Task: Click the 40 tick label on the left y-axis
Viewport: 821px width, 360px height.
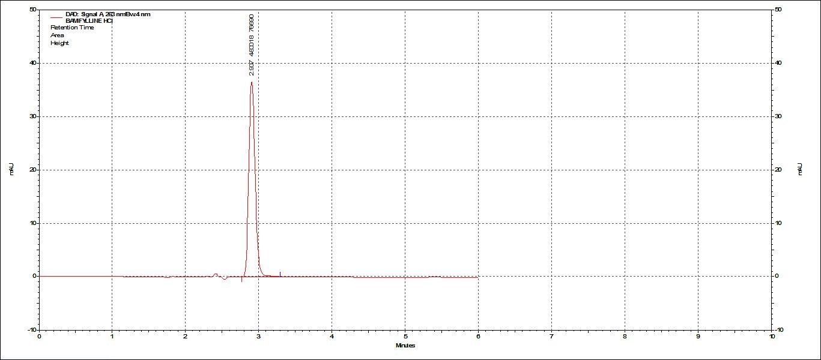Action: 31,63
